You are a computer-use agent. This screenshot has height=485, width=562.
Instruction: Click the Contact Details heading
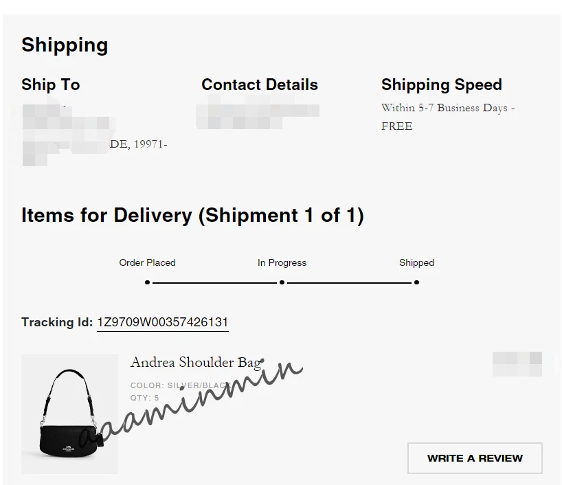click(259, 84)
